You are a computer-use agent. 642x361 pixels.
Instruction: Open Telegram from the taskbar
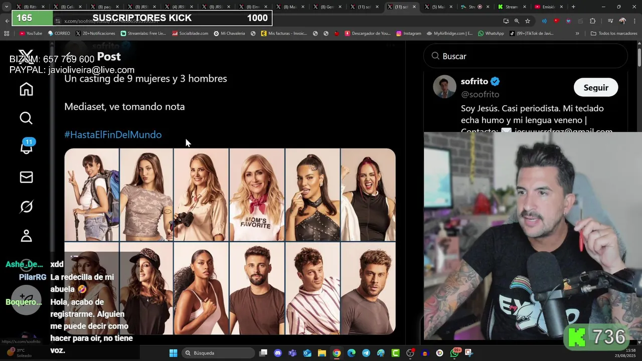tap(366, 353)
